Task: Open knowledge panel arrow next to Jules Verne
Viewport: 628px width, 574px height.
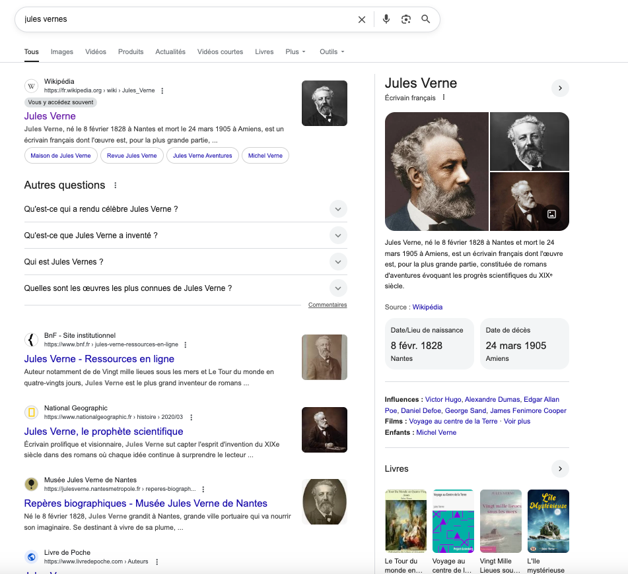Action: coord(561,88)
